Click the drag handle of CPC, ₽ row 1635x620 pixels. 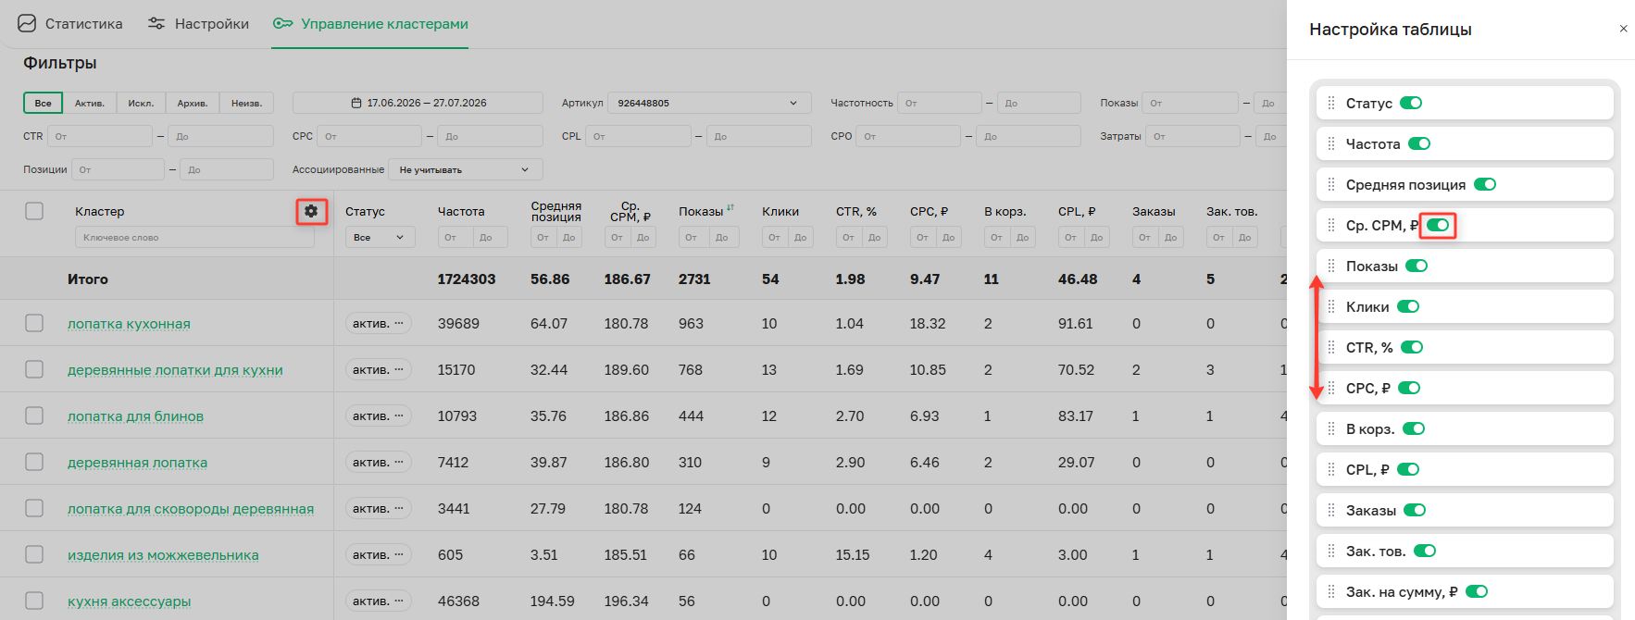click(x=1331, y=388)
